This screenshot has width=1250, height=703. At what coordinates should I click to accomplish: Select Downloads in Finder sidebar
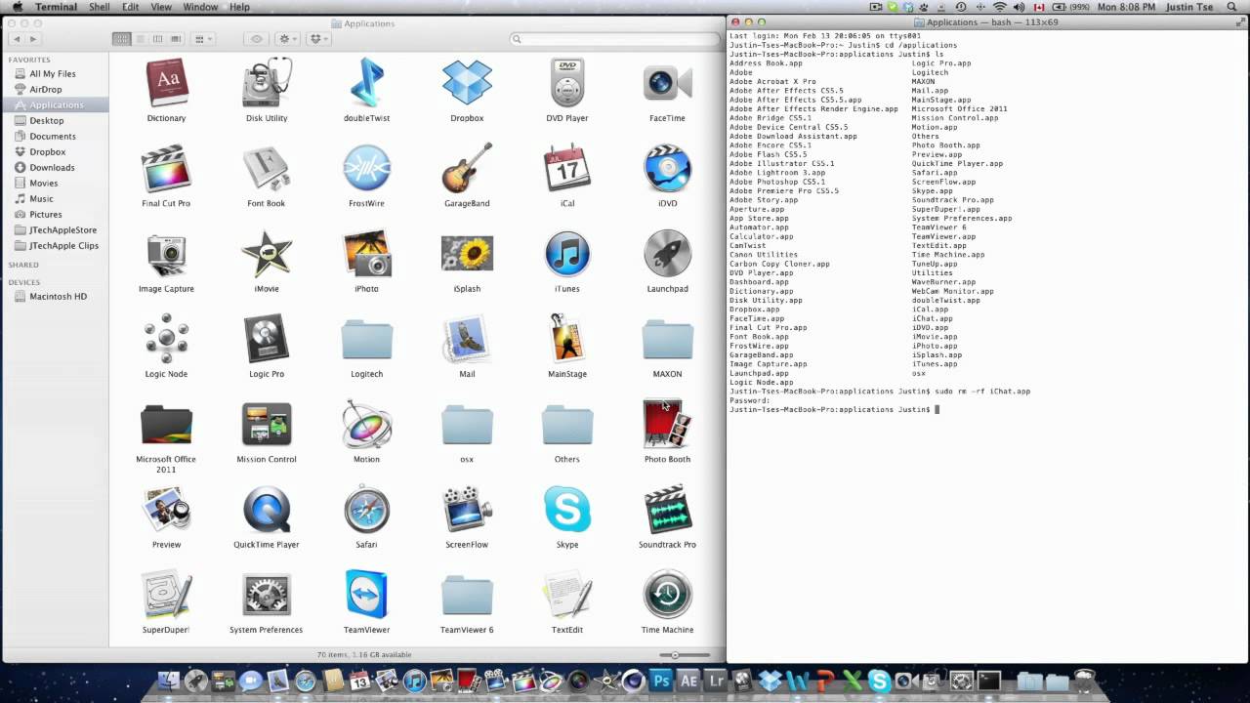click(x=52, y=167)
